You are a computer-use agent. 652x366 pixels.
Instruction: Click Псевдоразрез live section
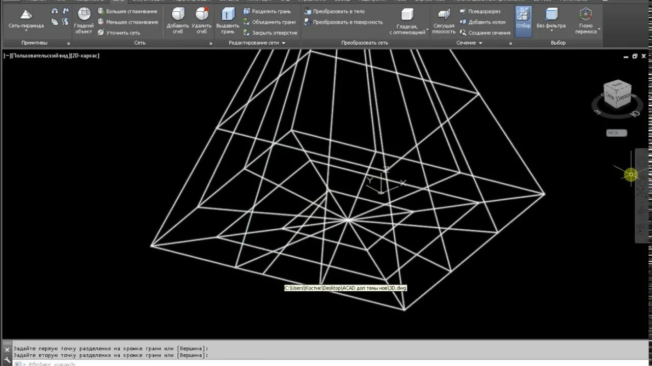(x=480, y=11)
